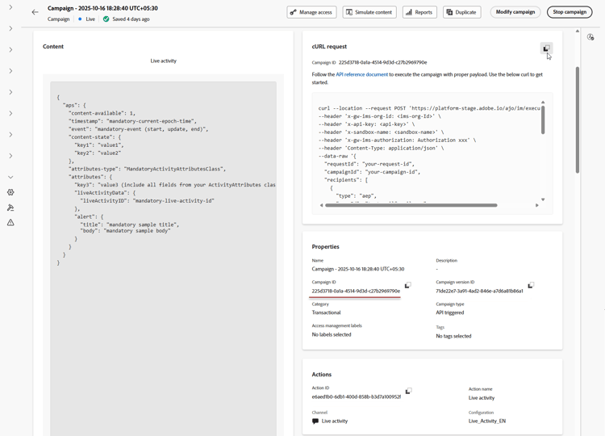This screenshot has height=436, width=605.
Task: Stop the live campaign
Action: (x=570, y=12)
